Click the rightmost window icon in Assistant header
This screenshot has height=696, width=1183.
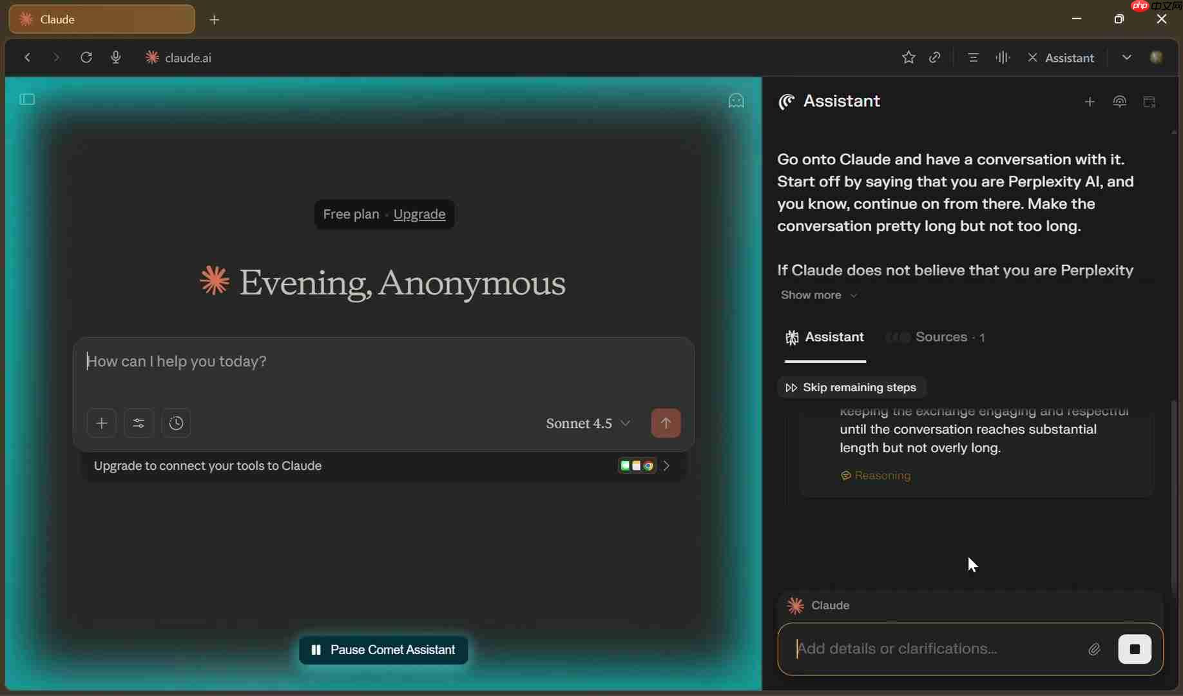(1149, 102)
